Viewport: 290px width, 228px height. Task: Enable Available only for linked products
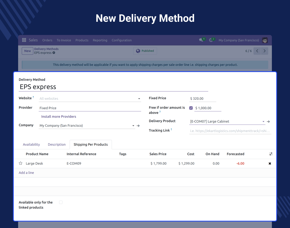(x=61, y=202)
